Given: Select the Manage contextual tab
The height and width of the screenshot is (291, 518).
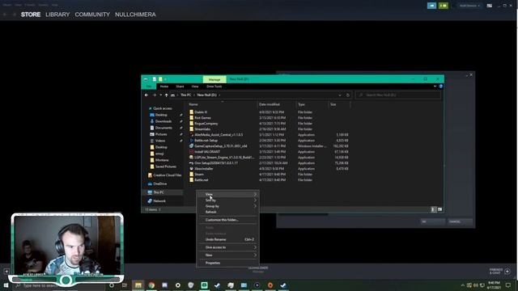Looking at the screenshot, I should click(214, 79).
